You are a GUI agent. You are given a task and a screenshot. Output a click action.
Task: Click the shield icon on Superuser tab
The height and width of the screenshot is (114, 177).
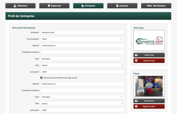(49, 6)
